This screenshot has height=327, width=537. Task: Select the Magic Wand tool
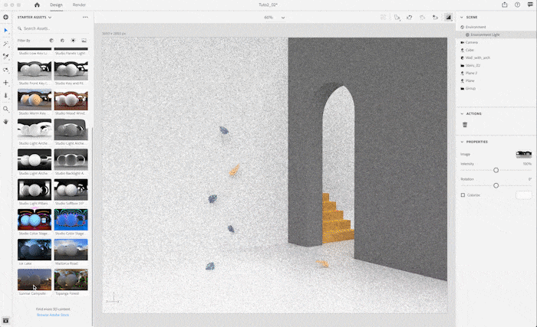[6, 44]
